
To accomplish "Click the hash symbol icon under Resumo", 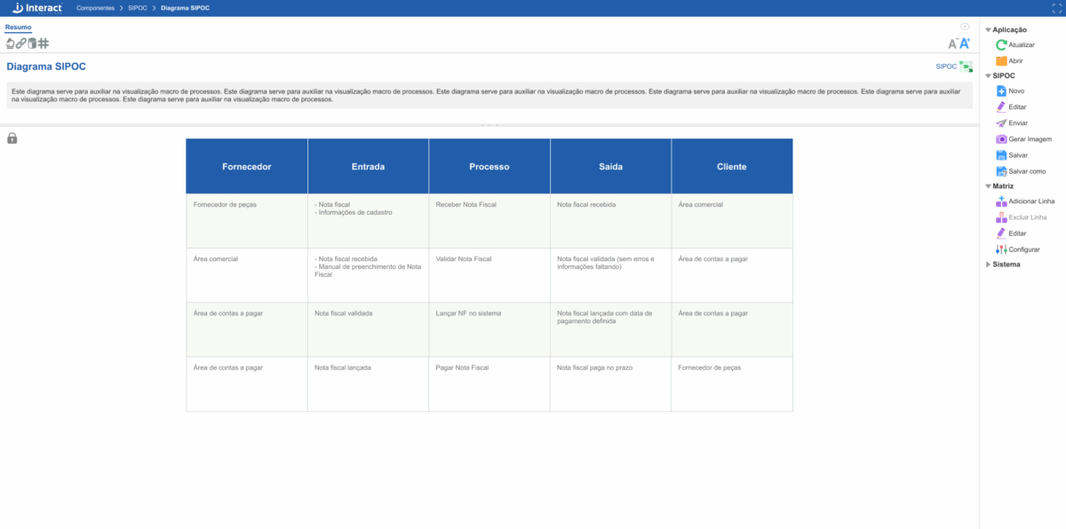I will pyautogui.click(x=44, y=43).
